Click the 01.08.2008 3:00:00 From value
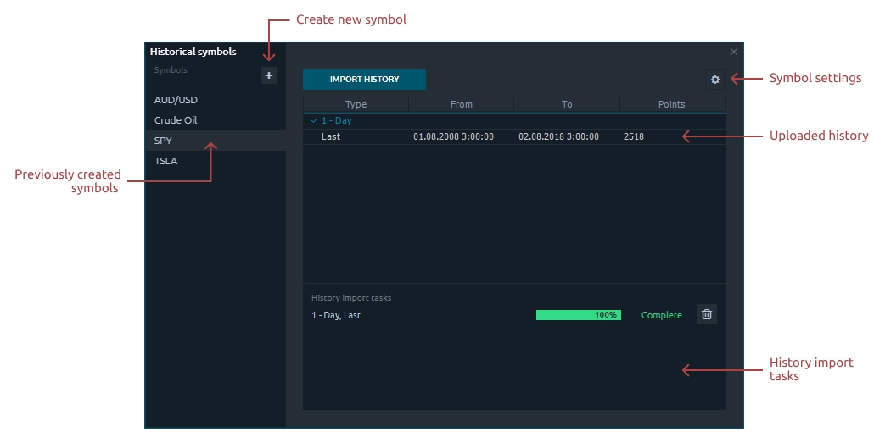 click(x=454, y=136)
